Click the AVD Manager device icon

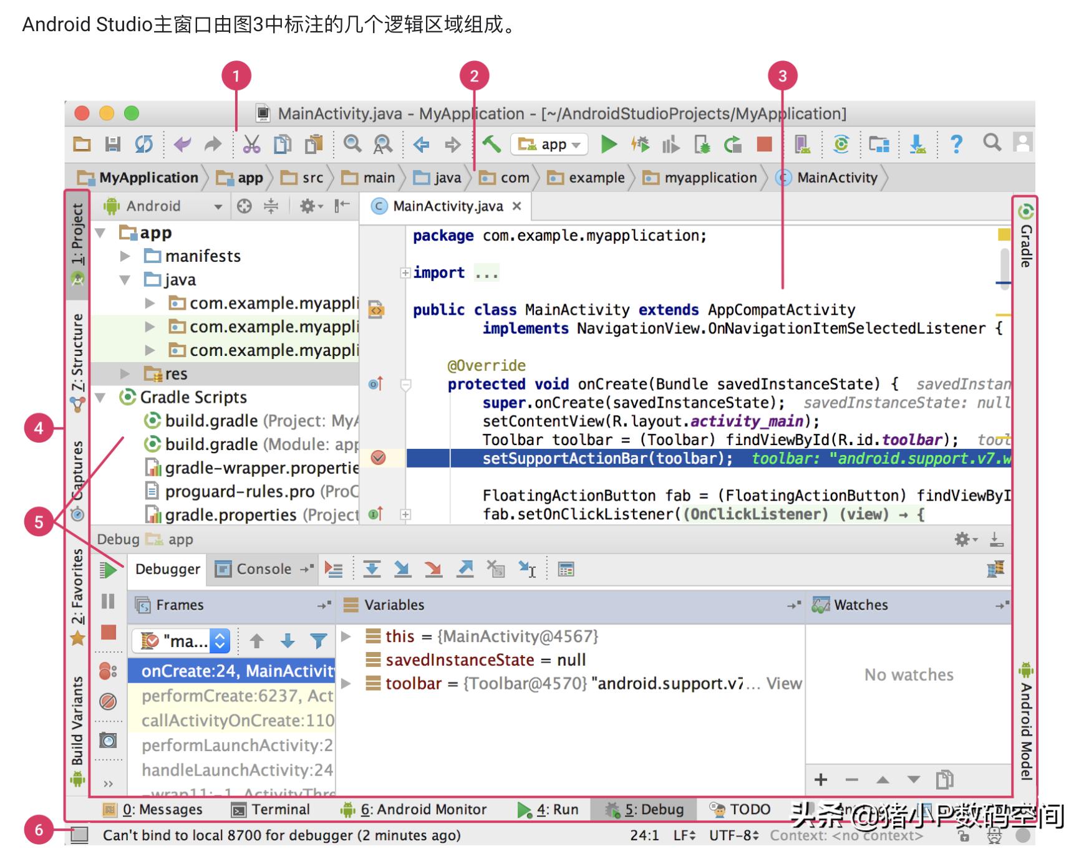pyautogui.click(x=802, y=145)
